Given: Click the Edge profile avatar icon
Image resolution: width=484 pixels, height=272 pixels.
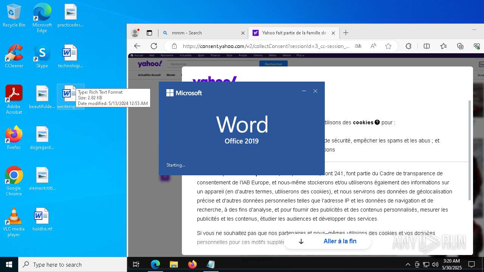Looking at the screenshot, I should (x=135, y=33).
